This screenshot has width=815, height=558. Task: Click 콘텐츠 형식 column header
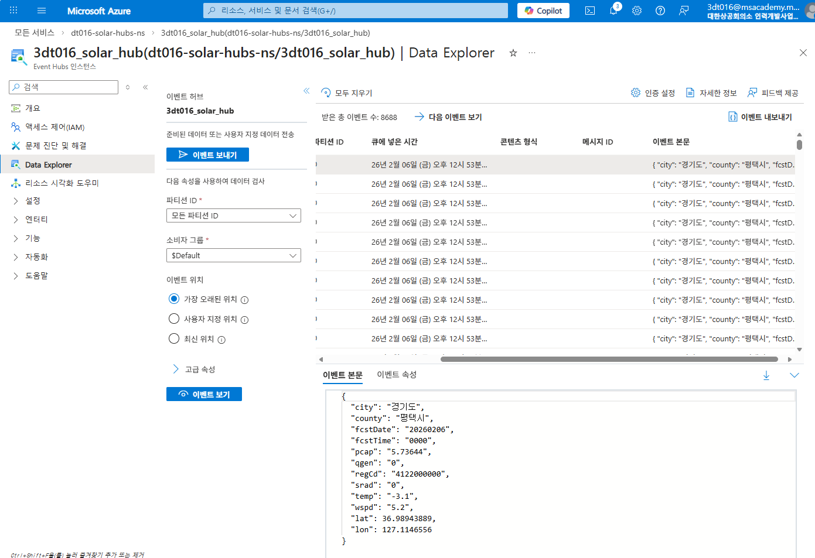coord(519,142)
